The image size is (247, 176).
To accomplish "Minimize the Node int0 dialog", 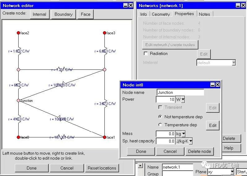I will click(x=213, y=85).
